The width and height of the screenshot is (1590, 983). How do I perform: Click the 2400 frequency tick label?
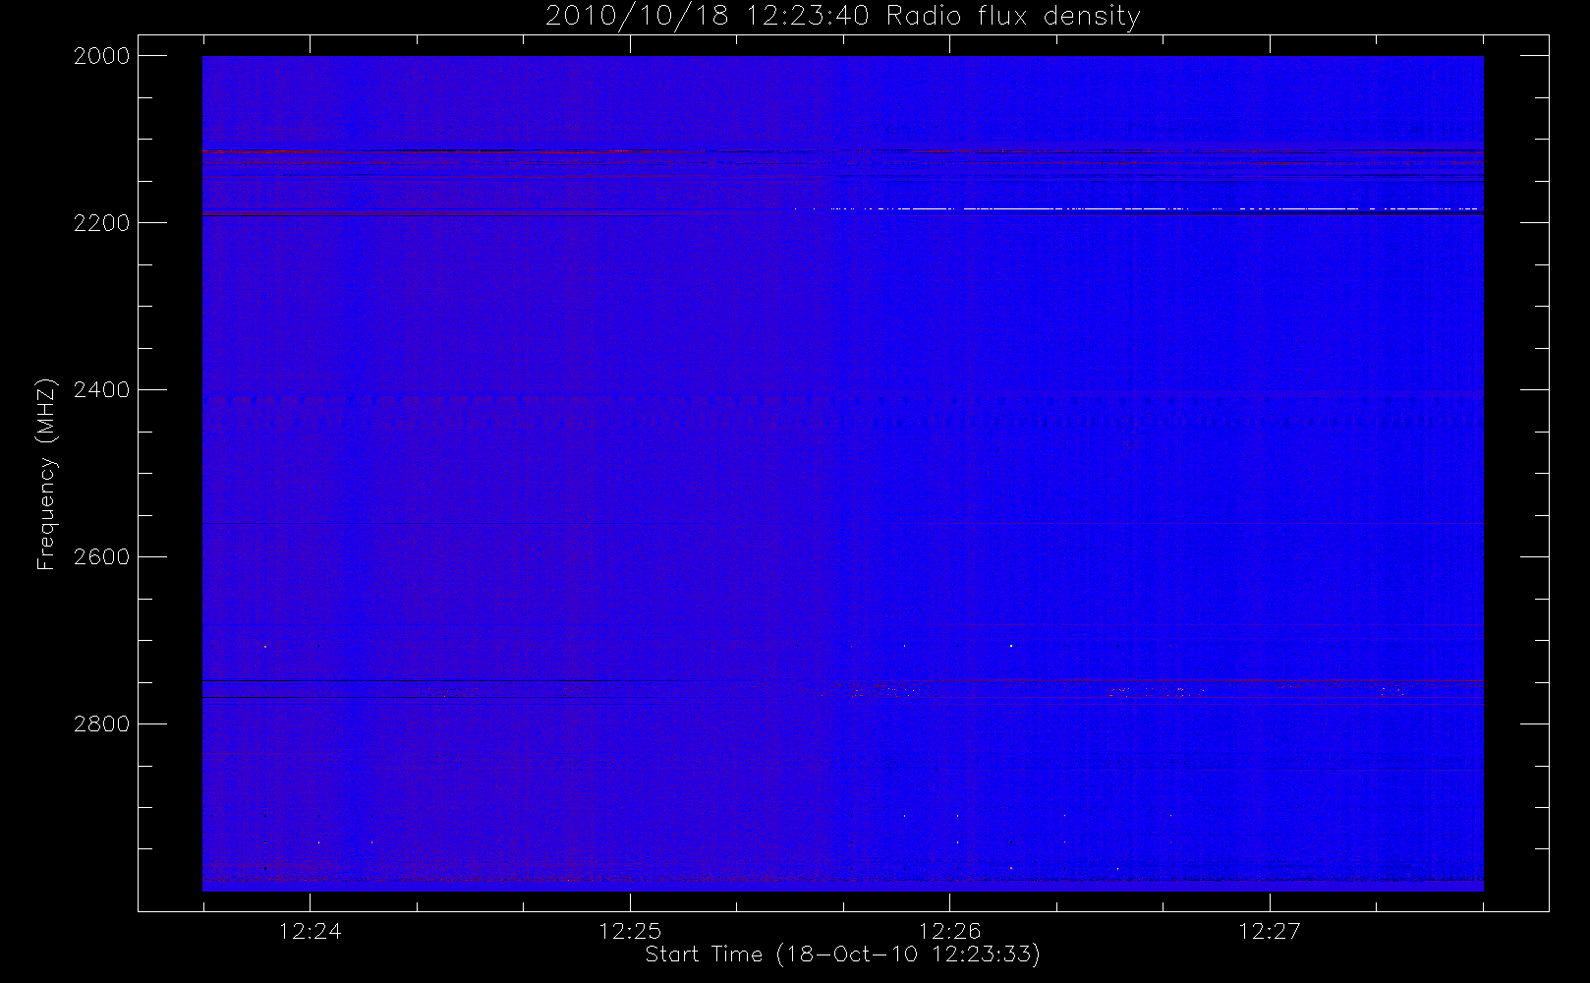[102, 390]
